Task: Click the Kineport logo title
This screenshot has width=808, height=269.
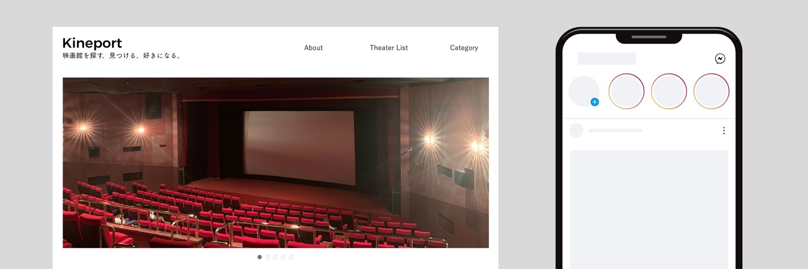Action: click(92, 43)
